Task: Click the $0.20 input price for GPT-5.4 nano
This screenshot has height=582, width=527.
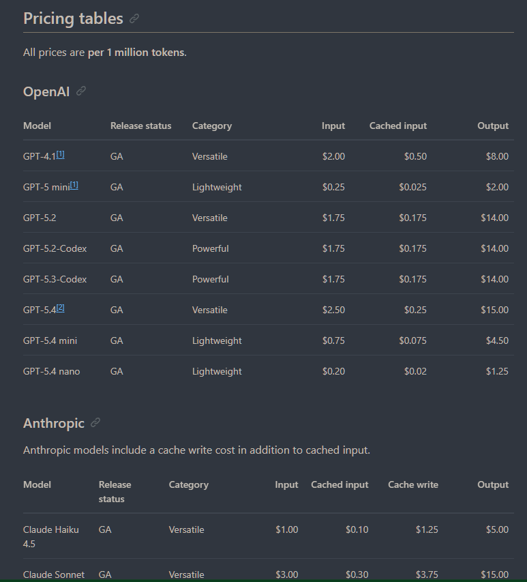Action: (333, 372)
